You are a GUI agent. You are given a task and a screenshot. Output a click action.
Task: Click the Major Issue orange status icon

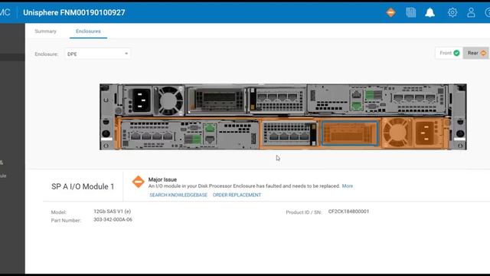point(138,182)
